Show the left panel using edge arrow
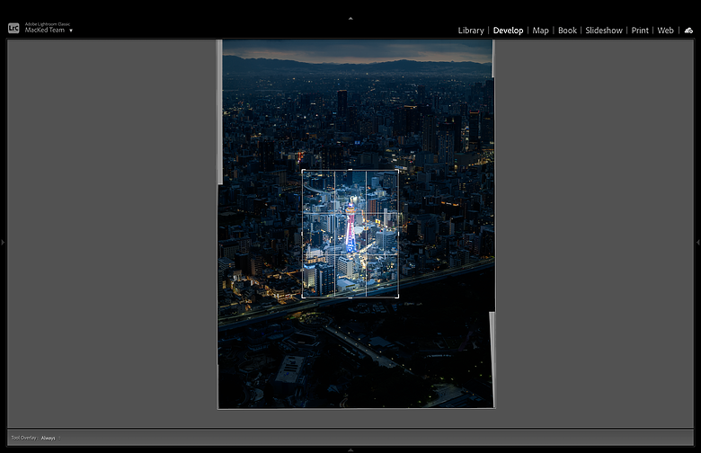The width and height of the screenshot is (701, 453). pyautogui.click(x=3, y=243)
